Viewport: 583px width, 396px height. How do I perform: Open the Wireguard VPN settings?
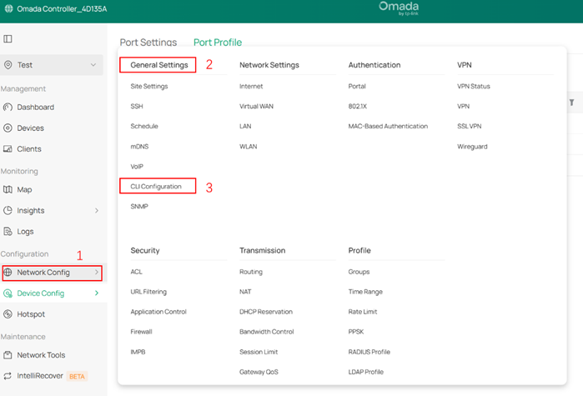pyautogui.click(x=474, y=147)
